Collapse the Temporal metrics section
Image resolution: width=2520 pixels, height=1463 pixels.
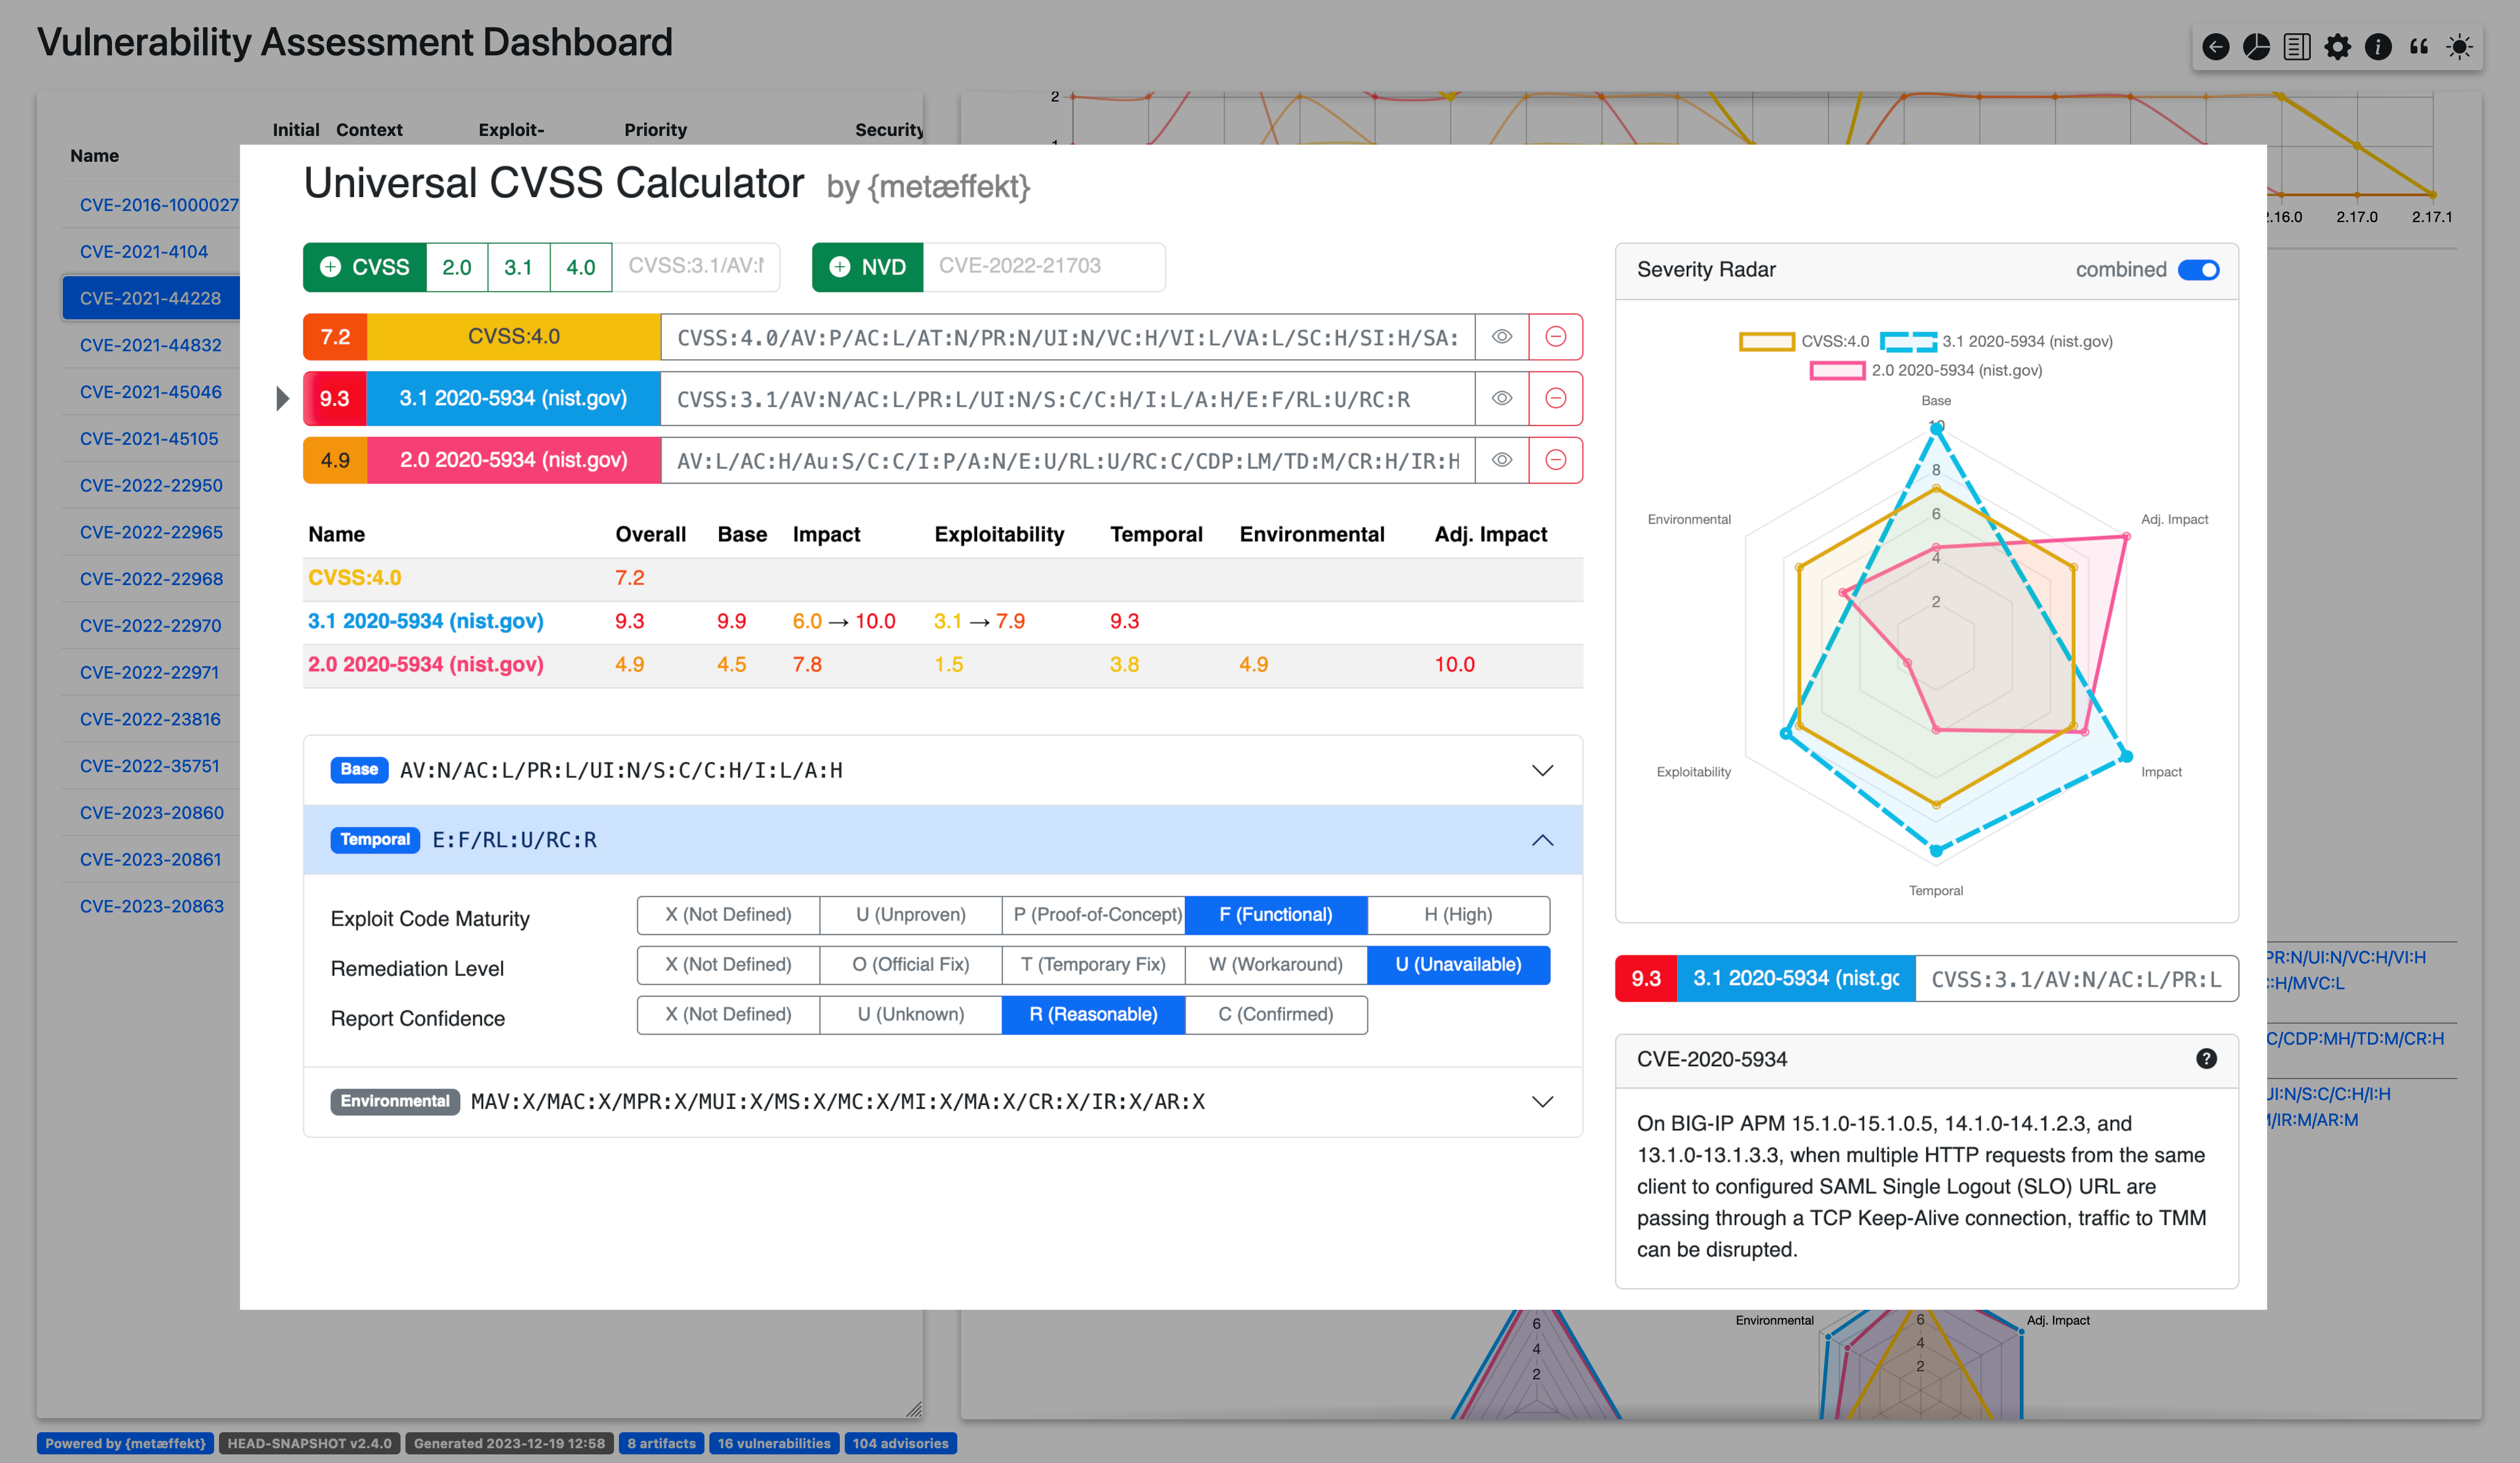pyautogui.click(x=1542, y=840)
